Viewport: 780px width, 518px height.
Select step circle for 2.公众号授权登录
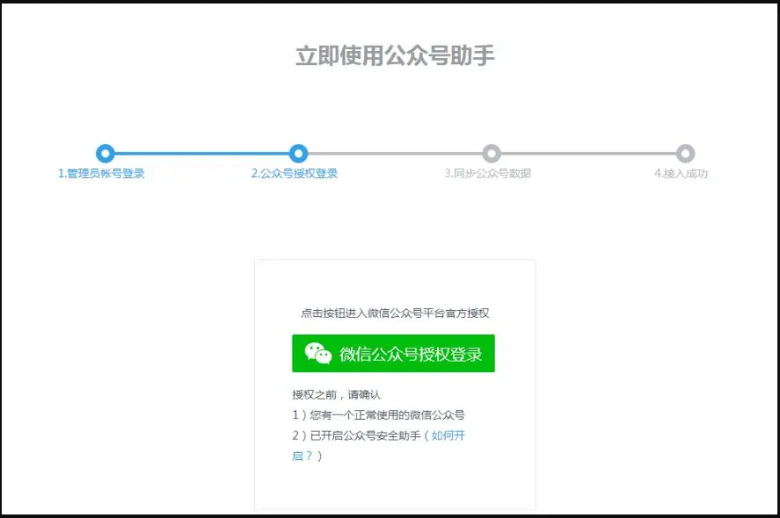point(298,154)
